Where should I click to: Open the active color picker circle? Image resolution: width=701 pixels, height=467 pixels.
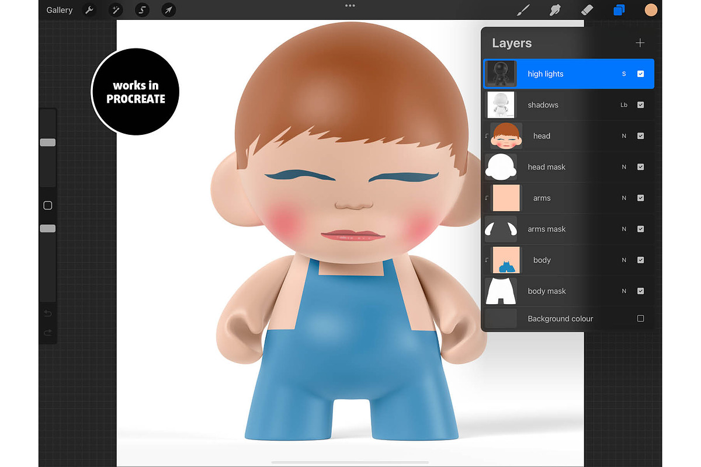(651, 10)
